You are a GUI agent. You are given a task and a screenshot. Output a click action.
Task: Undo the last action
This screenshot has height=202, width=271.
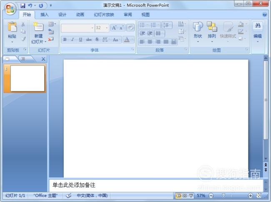pyautogui.click(x=30, y=6)
